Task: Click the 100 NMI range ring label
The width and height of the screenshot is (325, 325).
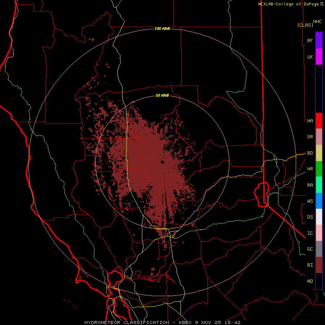Action: [162, 29]
